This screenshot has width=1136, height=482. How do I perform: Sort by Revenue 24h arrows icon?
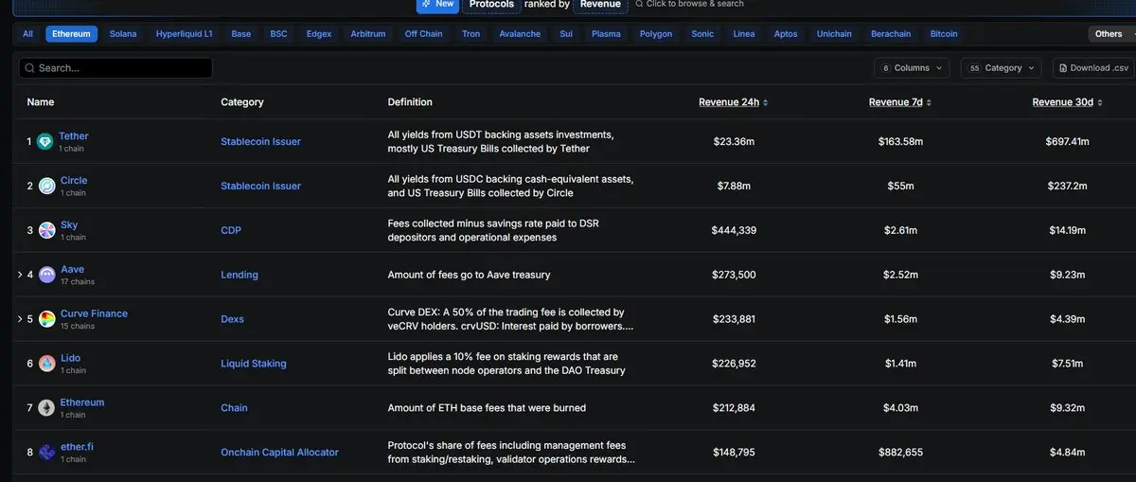pyautogui.click(x=765, y=102)
